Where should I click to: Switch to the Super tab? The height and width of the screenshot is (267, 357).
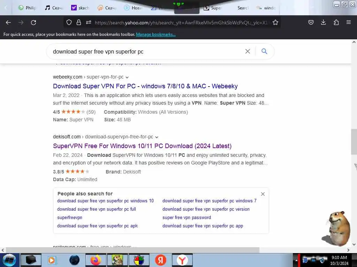point(213,8)
